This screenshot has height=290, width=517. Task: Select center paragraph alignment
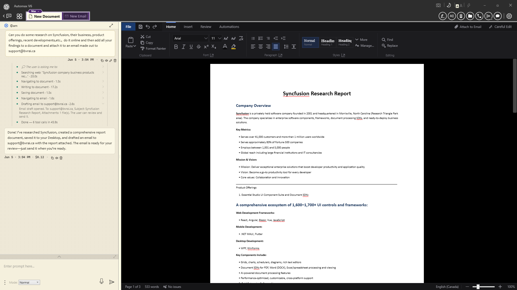click(x=260, y=47)
